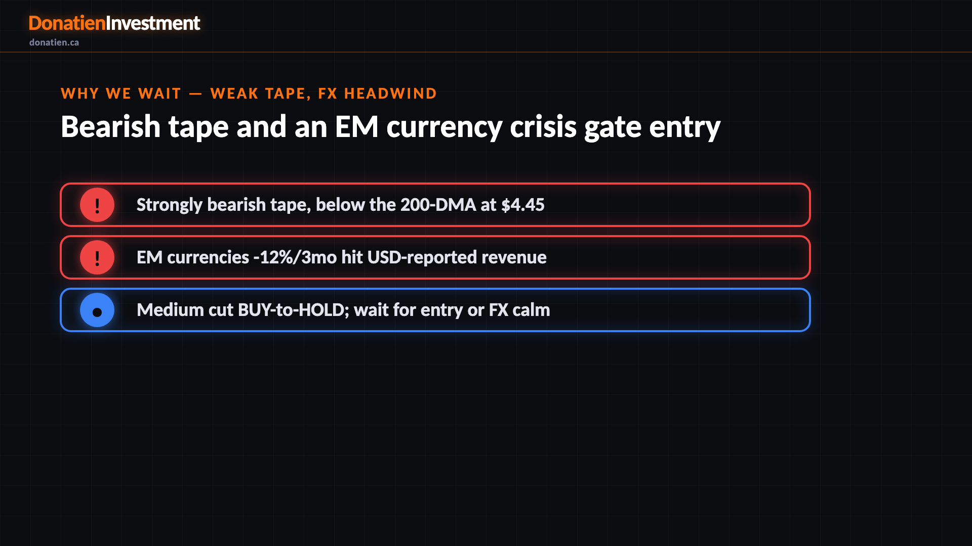Click the white Investment logo word
The height and width of the screenshot is (546, 972).
pos(153,23)
